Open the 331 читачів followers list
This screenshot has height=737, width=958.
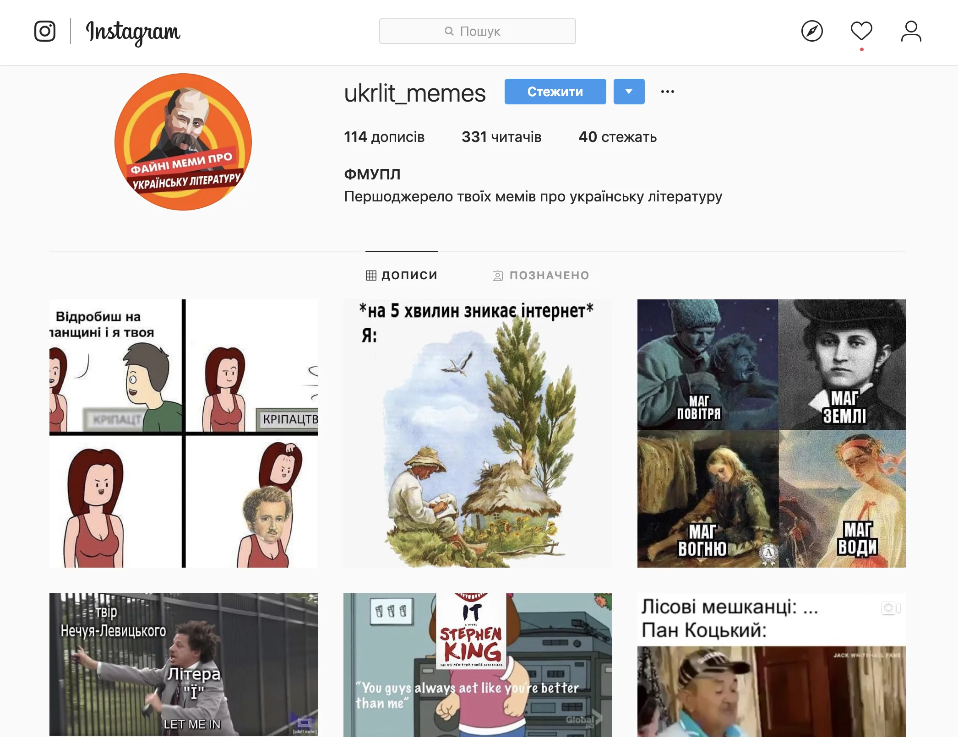pyautogui.click(x=501, y=137)
